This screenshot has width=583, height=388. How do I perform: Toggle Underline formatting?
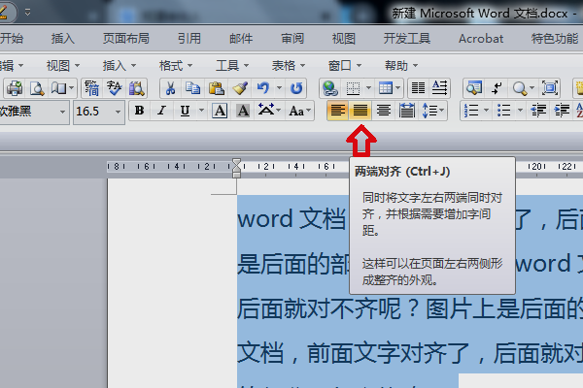(x=185, y=111)
